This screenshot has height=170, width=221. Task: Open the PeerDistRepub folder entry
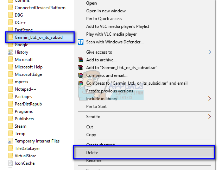(x=29, y=104)
